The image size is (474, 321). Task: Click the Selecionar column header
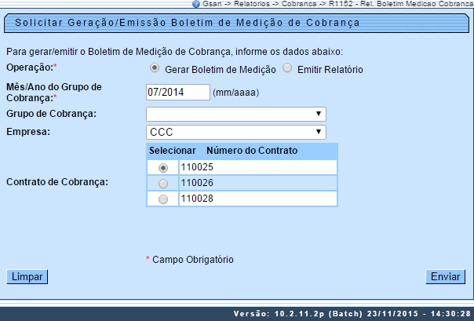coord(173,151)
